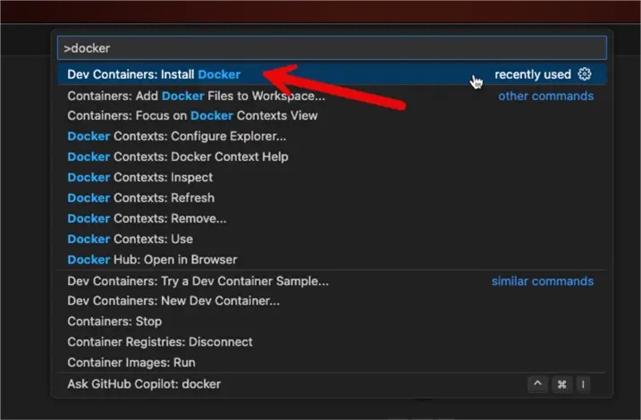Click the Control caret keybinding key
The height and width of the screenshot is (420, 641).
[x=537, y=384]
